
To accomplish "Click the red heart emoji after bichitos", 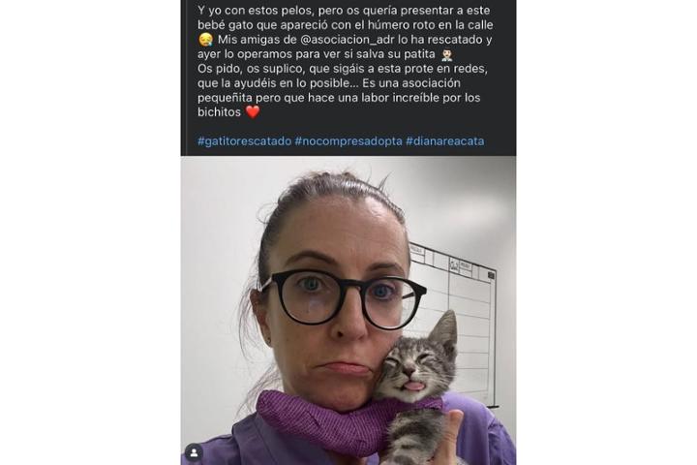I will pyautogui.click(x=253, y=111).
